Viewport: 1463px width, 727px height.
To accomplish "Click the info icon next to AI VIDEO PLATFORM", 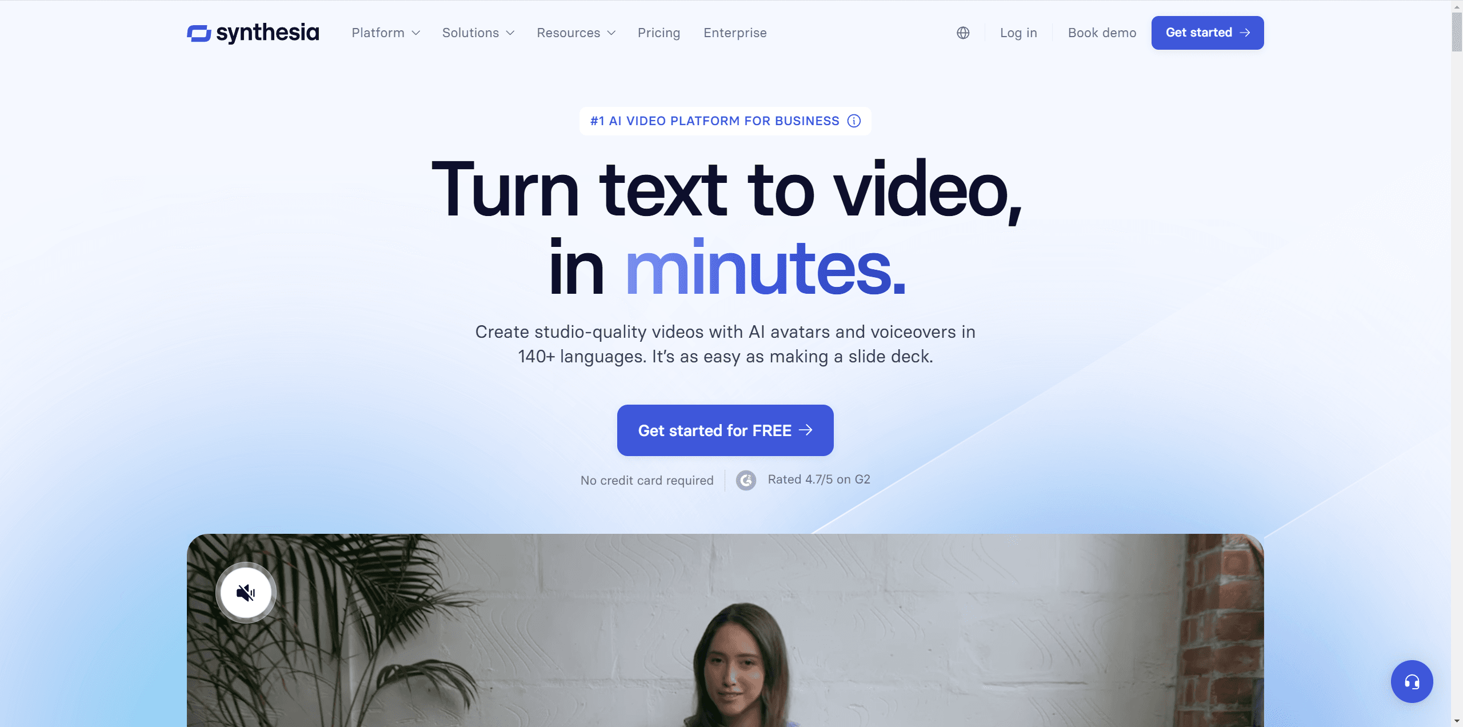I will coord(854,121).
